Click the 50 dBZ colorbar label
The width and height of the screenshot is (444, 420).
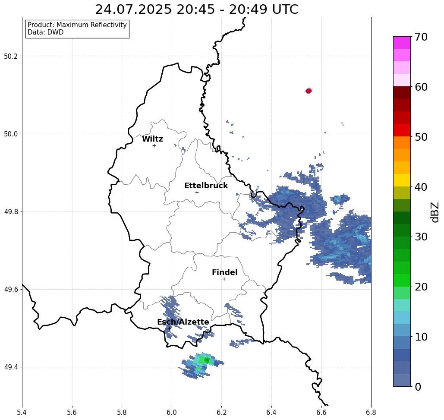(x=421, y=137)
